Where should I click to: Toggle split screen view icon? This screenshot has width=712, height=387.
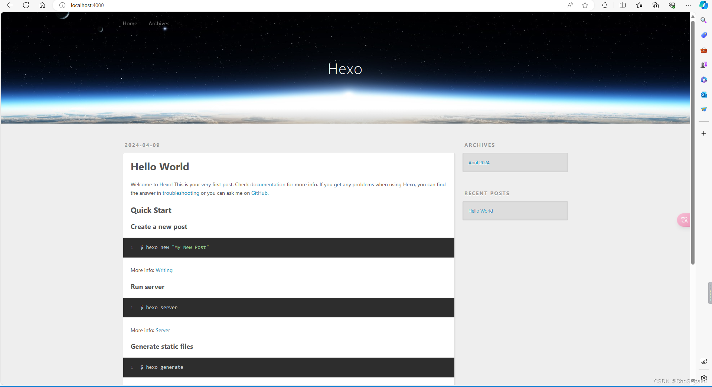pyautogui.click(x=623, y=5)
